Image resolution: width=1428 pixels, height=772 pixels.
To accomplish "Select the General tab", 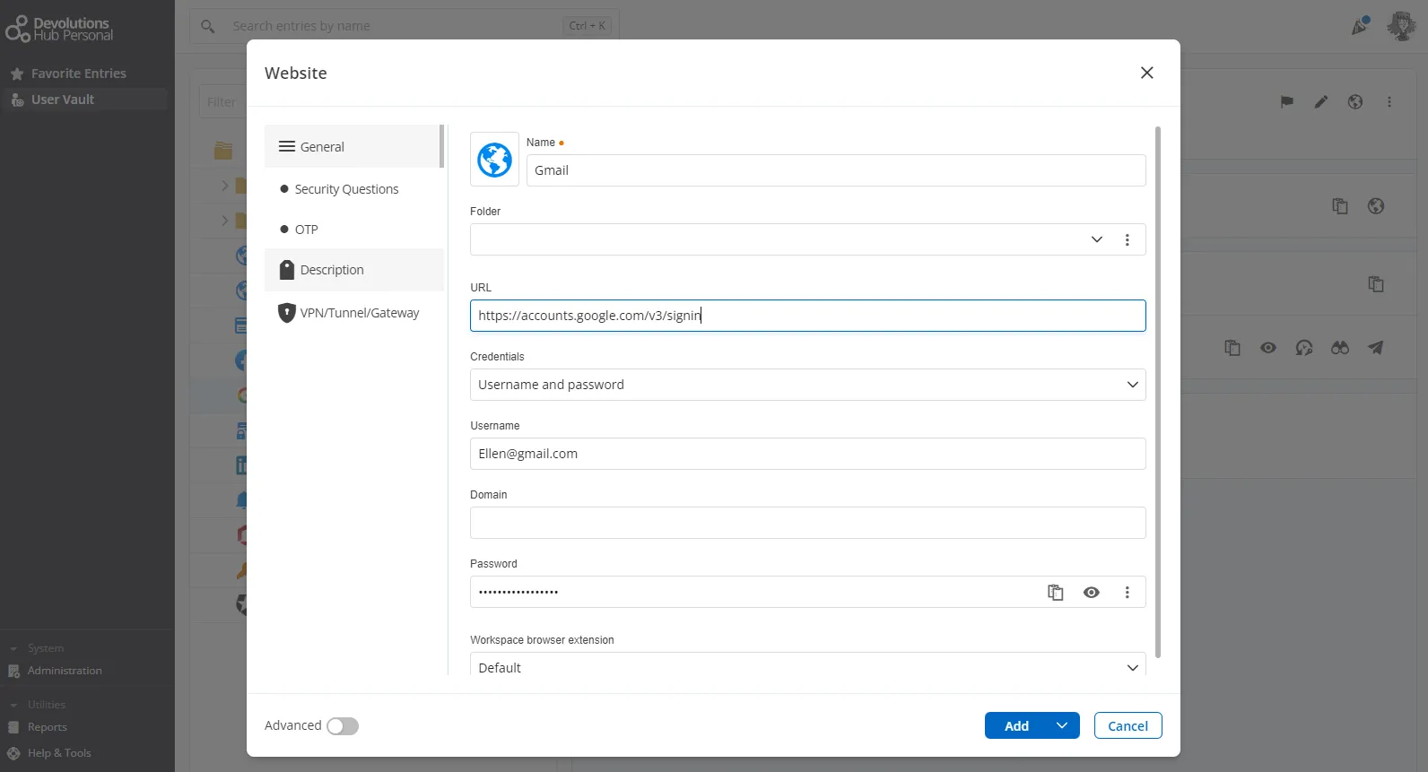I will coord(353,146).
